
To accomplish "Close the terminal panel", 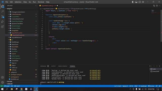I will click(159, 66).
